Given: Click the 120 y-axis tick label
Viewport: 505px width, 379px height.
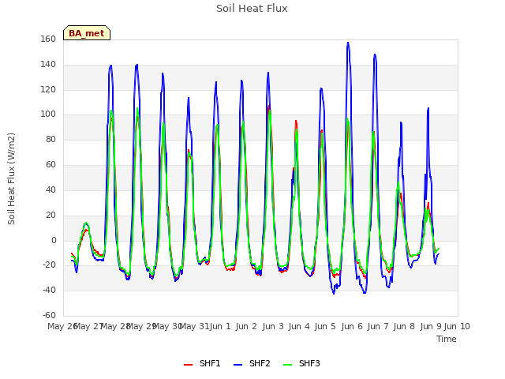Looking at the screenshot, I should (48, 89).
